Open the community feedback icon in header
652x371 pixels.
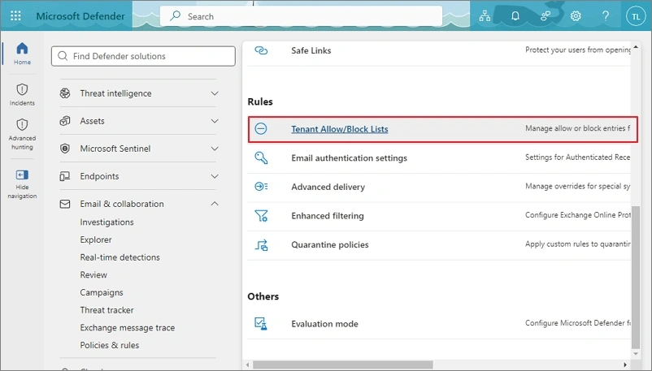pyautogui.click(x=546, y=16)
